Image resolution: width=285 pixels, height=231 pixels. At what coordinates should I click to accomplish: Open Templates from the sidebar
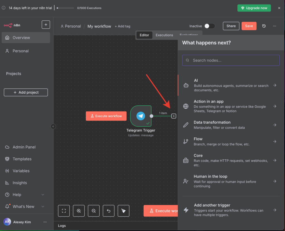pos(22,159)
